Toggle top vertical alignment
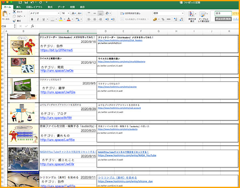The image size is (240, 188). [89, 13]
